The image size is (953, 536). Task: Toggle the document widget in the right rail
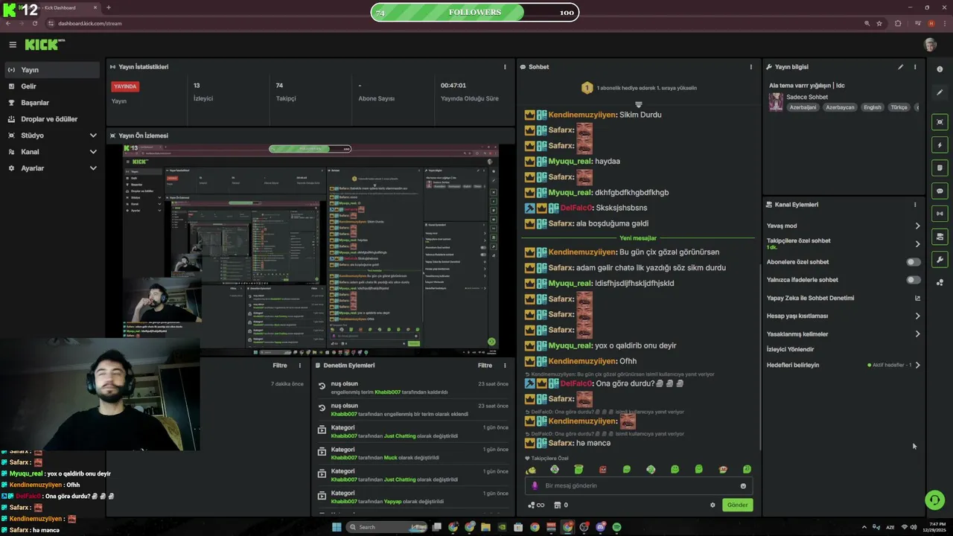[x=940, y=168]
